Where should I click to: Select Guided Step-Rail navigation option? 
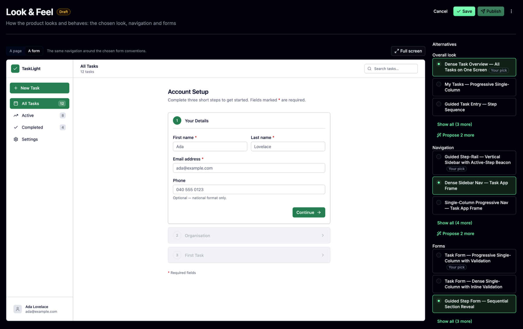click(474, 163)
